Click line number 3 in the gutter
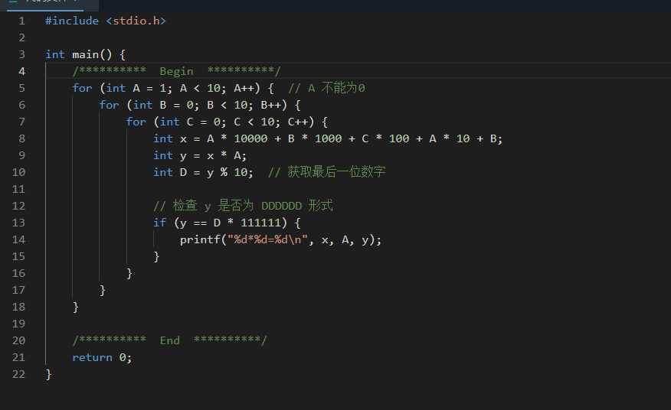The height and width of the screenshot is (410, 671). coord(21,54)
